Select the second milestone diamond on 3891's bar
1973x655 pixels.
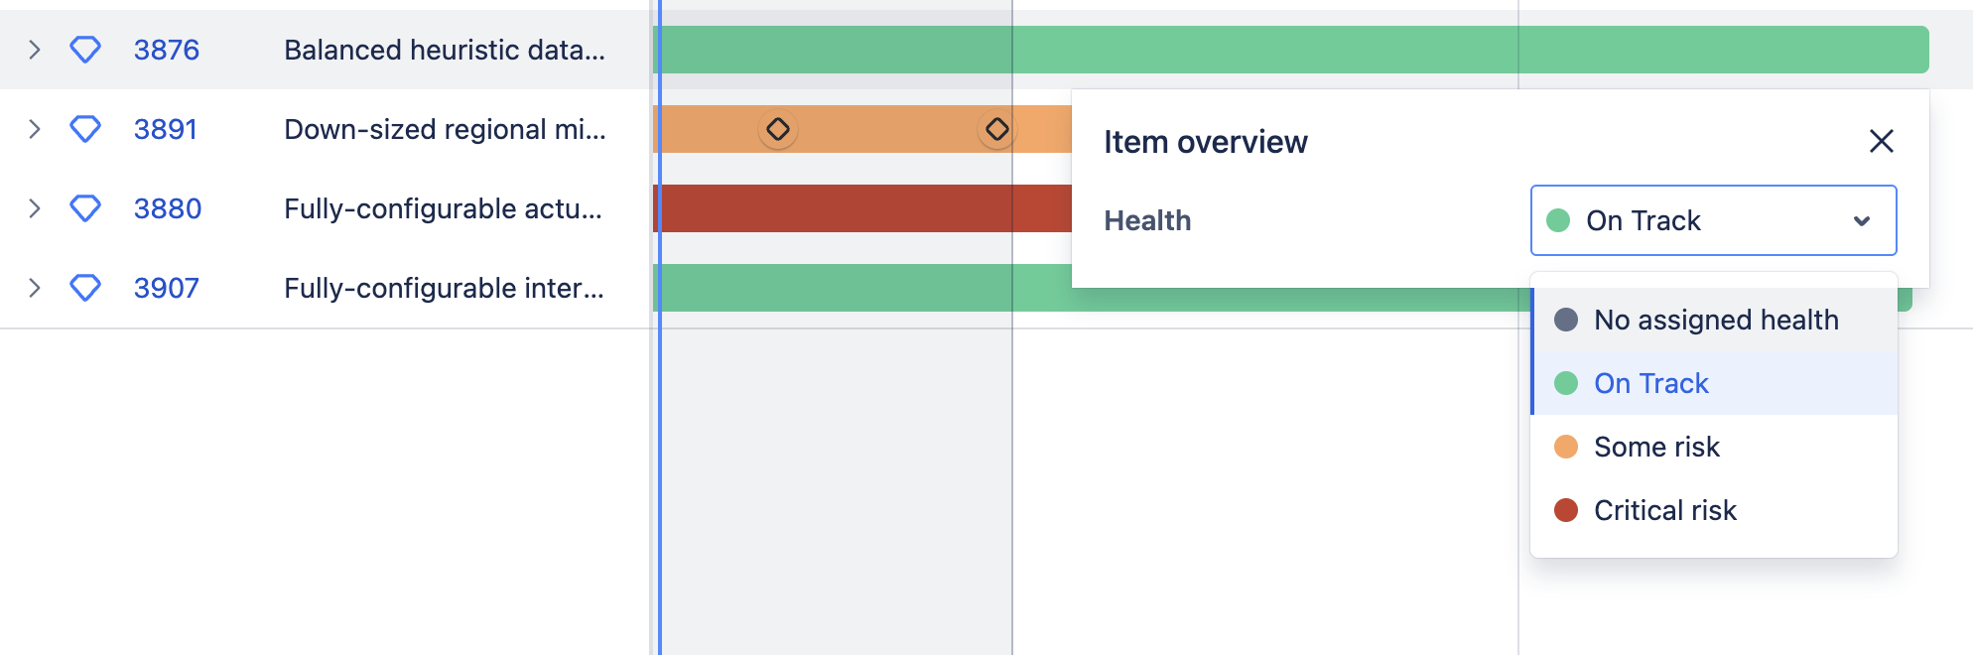pos(997,129)
